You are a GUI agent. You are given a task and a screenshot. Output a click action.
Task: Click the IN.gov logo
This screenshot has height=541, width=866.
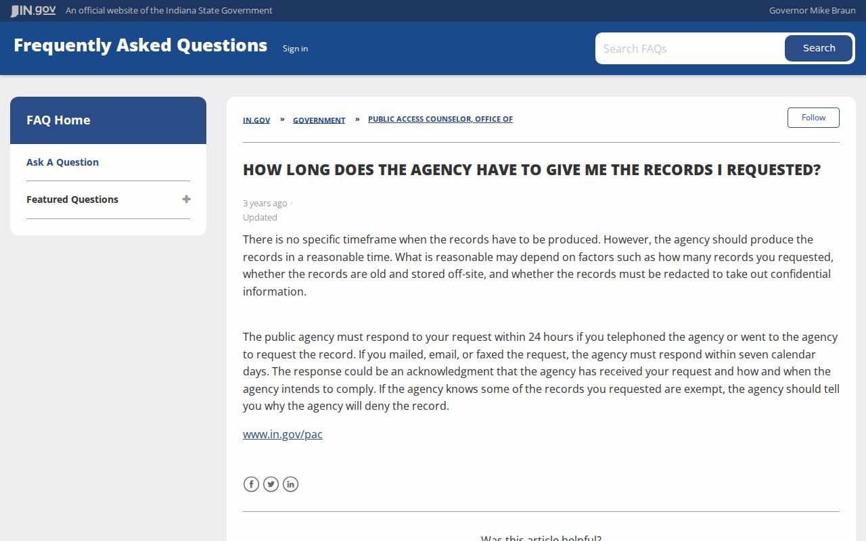coord(33,10)
